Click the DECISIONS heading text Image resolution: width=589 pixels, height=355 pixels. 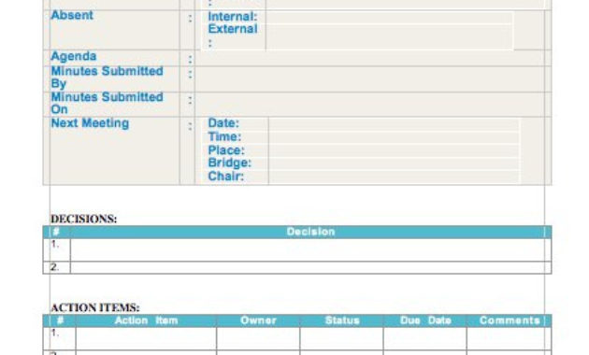coord(84,219)
